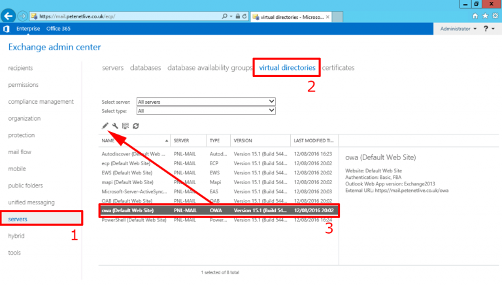
Task: Go back with the browser back arrow
Action: pos(8,16)
